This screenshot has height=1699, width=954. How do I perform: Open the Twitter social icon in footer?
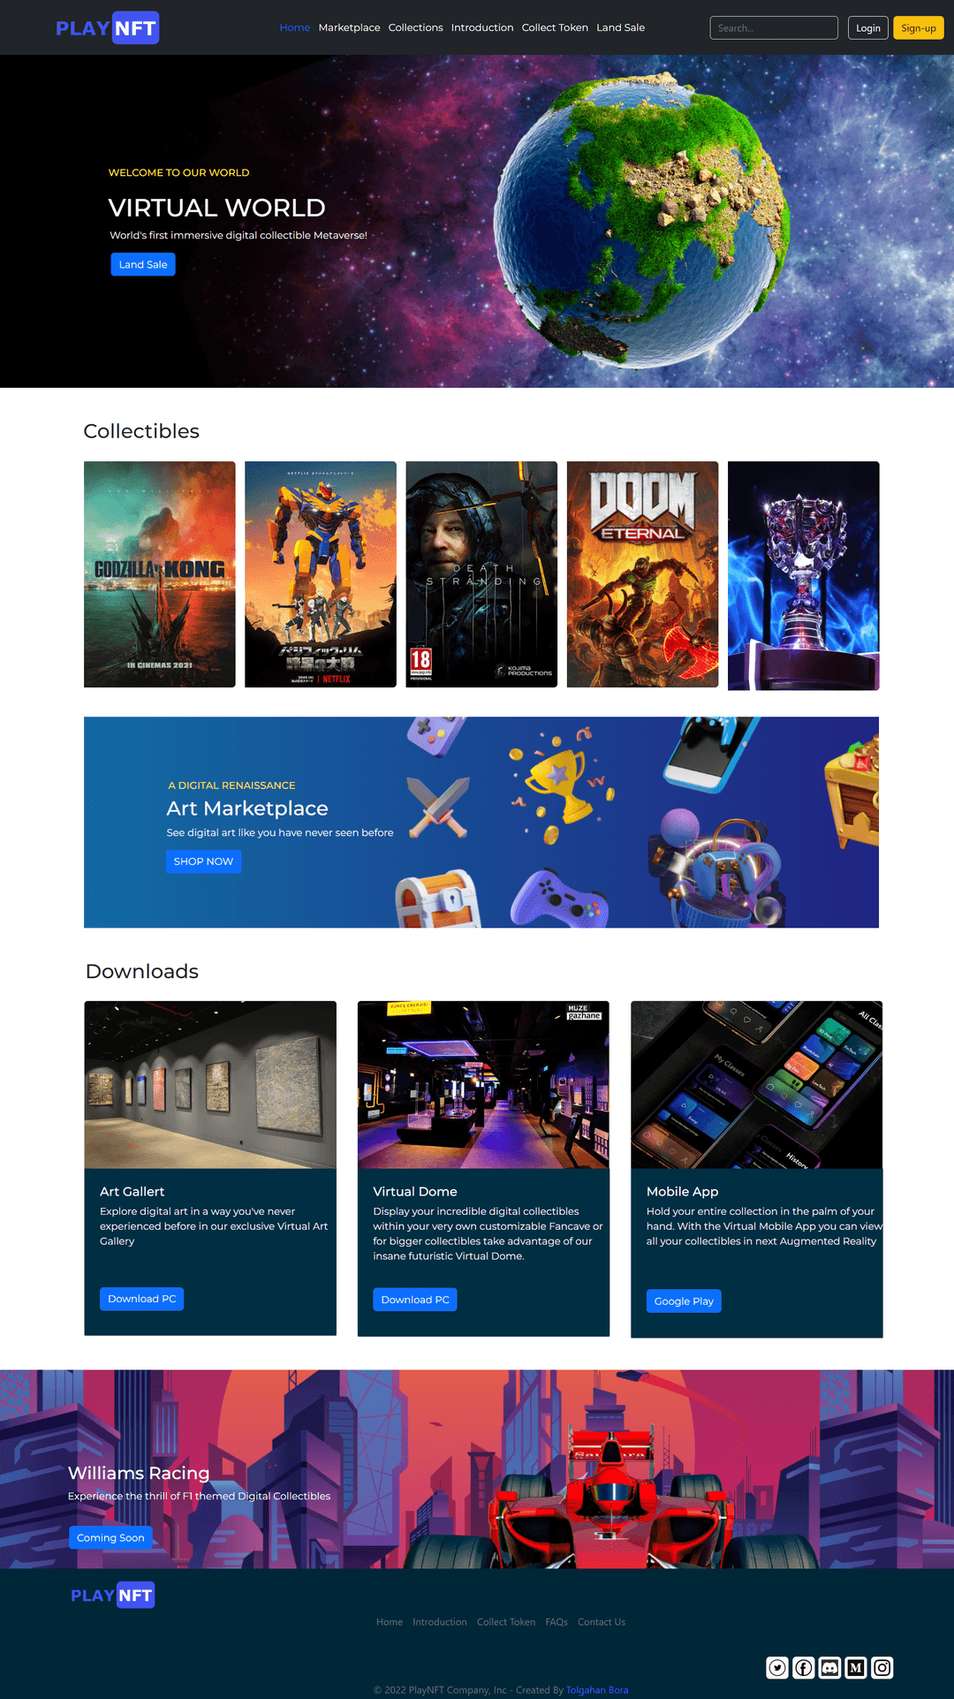pos(777,1667)
